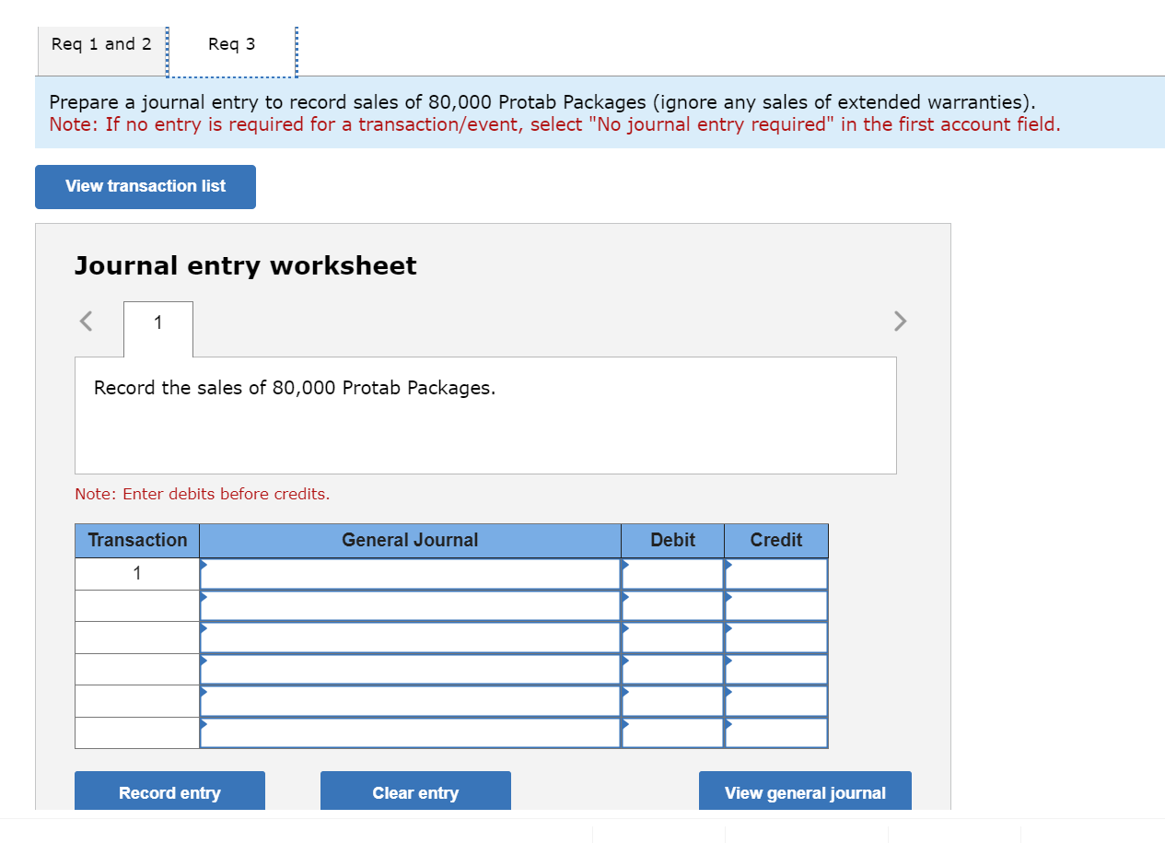Click the next entry chevron arrow
Image resolution: width=1165 pixels, height=843 pixels.
tap(900, 321)
